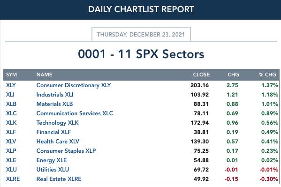Image resolution: width=281 pixels, height=187 pixels.
Task: Open Industrials XLI chart link
Action: pos(55,95)
